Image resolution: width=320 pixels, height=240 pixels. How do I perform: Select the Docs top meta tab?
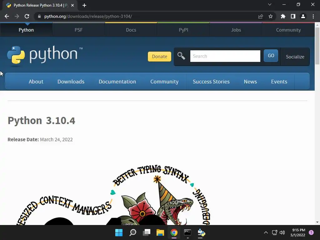(x=131, y=30)
